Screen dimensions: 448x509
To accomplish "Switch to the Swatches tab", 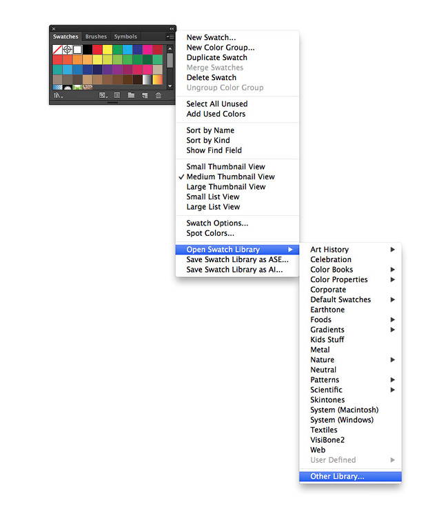I will pos(65,37).
